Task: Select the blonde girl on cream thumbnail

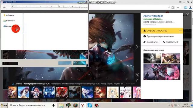Action: [x=113, y=92]
